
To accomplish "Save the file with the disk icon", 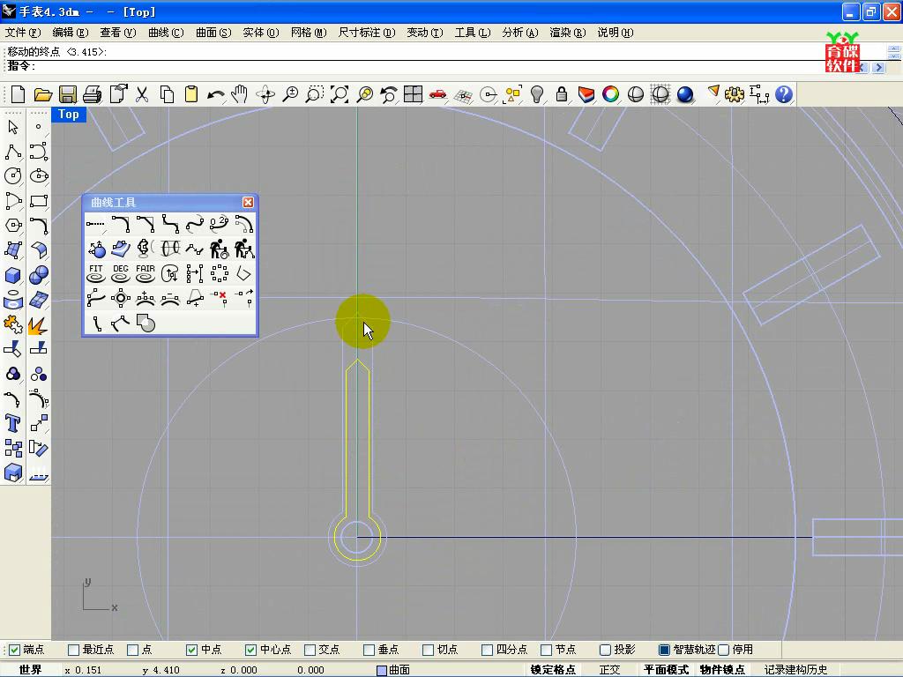I will [68, 93].
